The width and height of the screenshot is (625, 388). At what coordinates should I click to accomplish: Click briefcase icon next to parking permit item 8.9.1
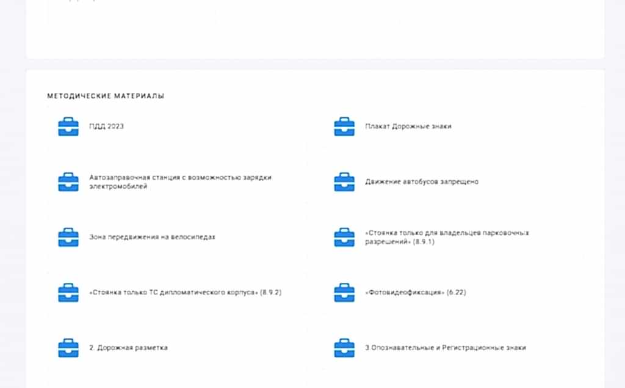(344, 237)
